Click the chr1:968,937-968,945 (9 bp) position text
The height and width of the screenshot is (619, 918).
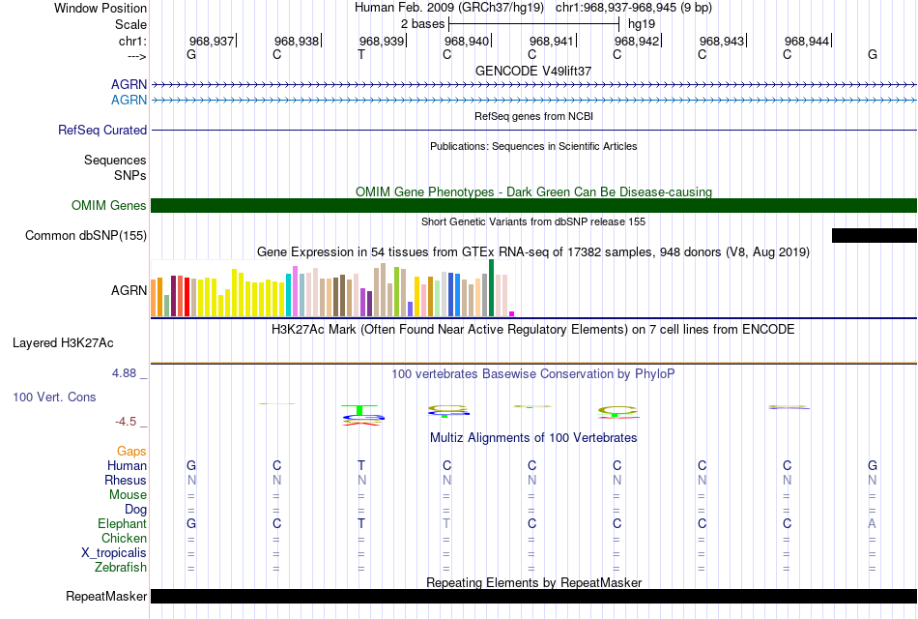click(634, 8)
